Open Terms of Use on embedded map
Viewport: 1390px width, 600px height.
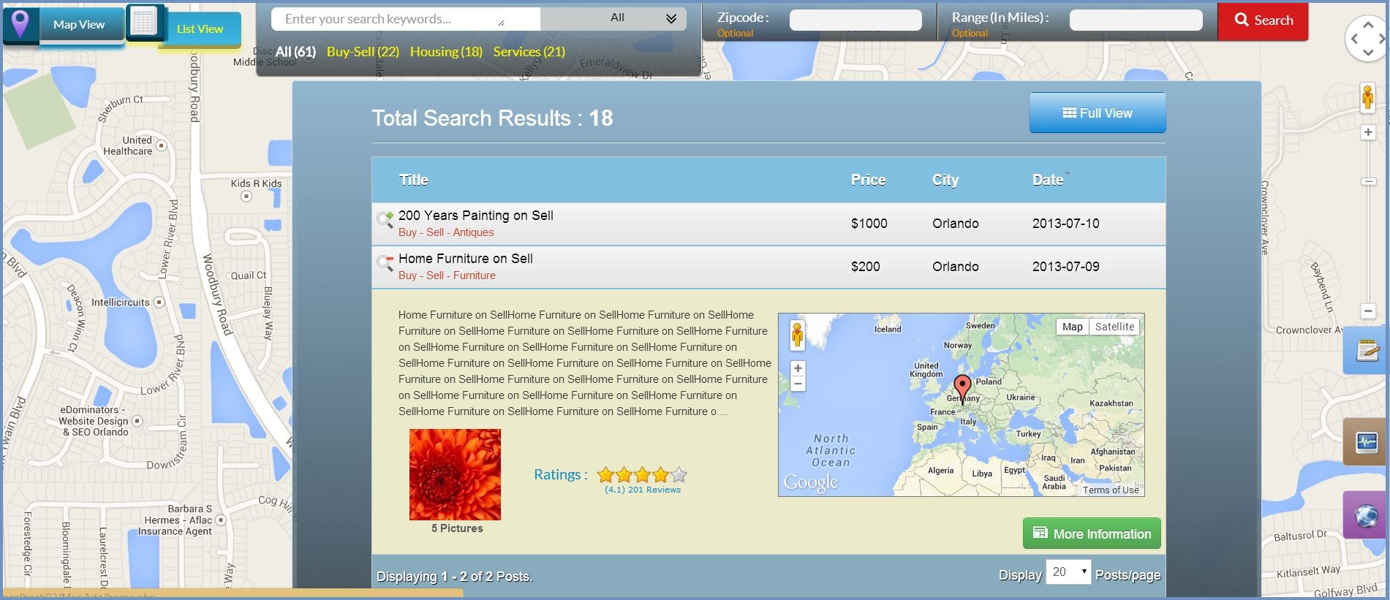[x=1111, y=490]
